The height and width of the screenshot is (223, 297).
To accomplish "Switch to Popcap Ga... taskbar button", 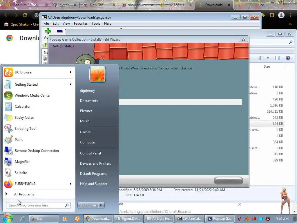I will click(x=220, y=219).
